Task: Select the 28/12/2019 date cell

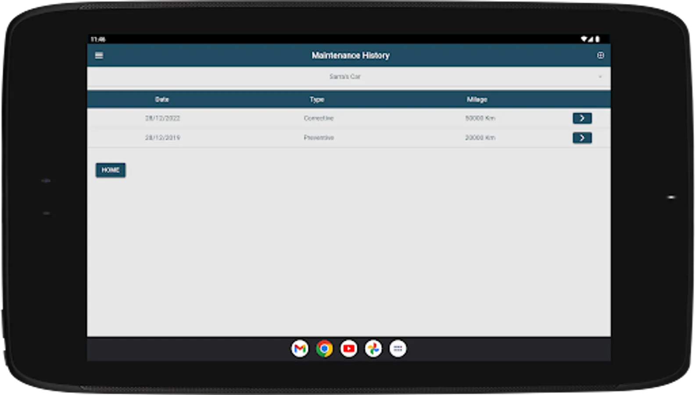Action: [x=162, y=138]
